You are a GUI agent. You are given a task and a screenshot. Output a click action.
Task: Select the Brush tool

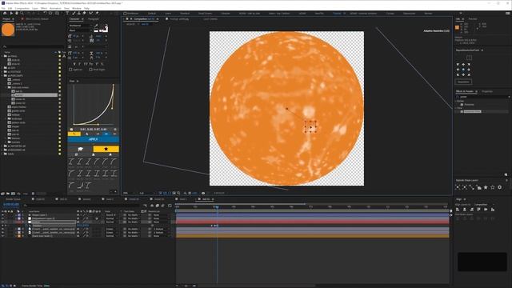(74, 14)
